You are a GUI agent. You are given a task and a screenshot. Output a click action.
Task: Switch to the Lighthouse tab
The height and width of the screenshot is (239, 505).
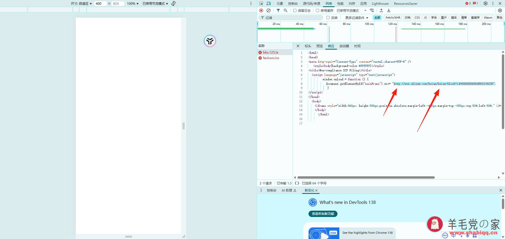pos(380,3)
